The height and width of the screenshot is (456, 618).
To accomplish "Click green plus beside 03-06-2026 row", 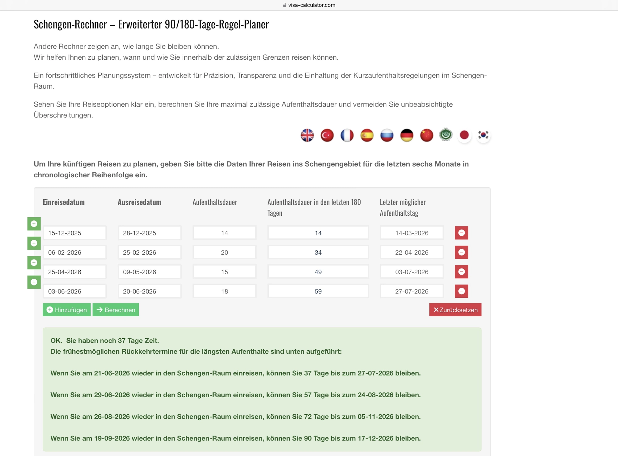I will 34,282.
